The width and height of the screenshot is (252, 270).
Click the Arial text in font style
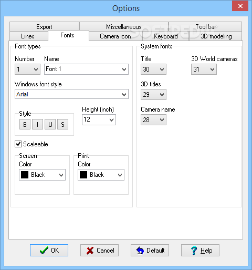click(22, 94)
